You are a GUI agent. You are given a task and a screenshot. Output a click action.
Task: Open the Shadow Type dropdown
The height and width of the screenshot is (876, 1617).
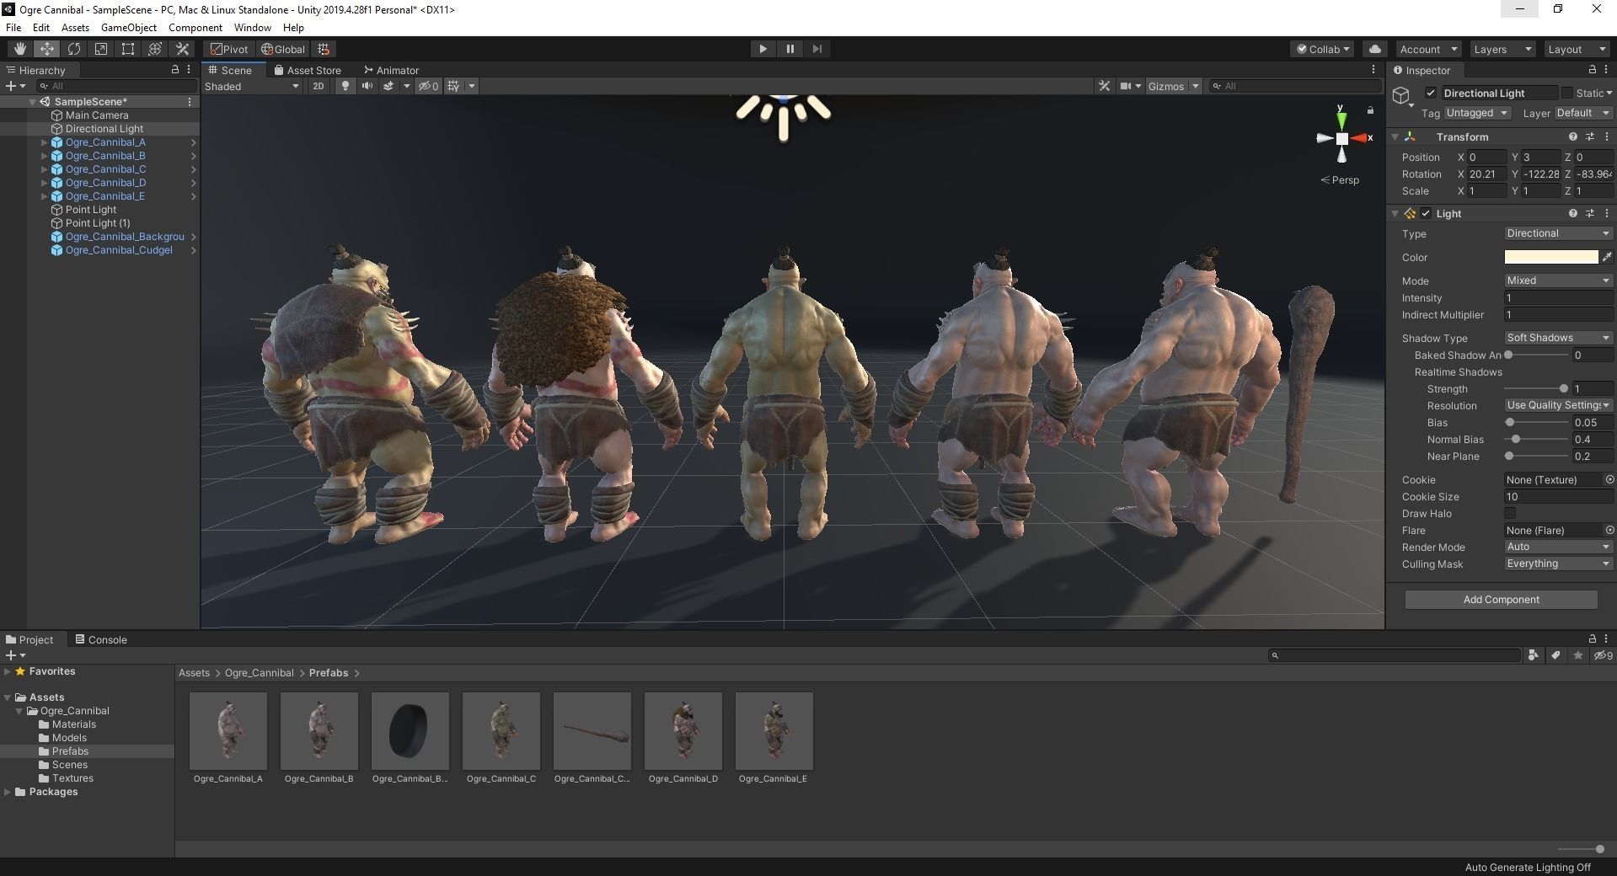click(1558, 338)
